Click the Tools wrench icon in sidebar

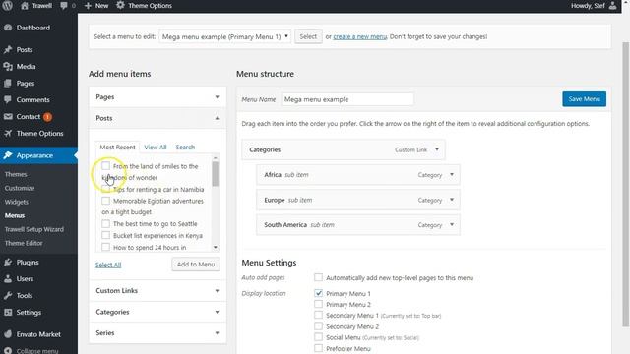(8, 295)
